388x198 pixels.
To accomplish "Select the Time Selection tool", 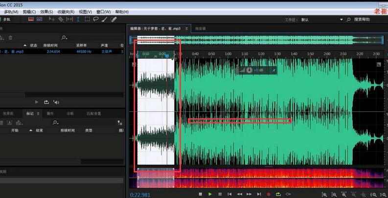I will point(78,20).
